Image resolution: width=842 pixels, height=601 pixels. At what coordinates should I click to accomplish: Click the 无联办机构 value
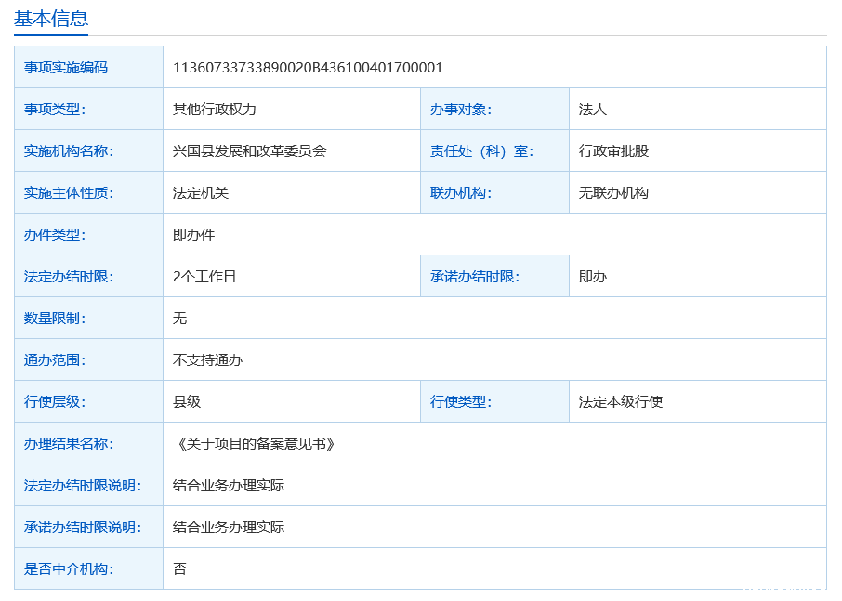coord(613,193)
